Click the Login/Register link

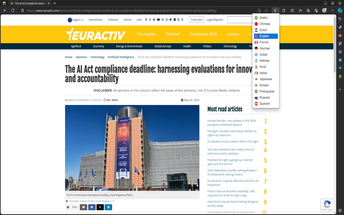tap(215, 20)
